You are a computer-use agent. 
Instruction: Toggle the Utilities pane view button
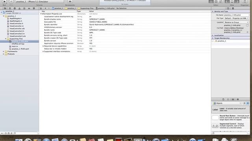click(237, 2)
